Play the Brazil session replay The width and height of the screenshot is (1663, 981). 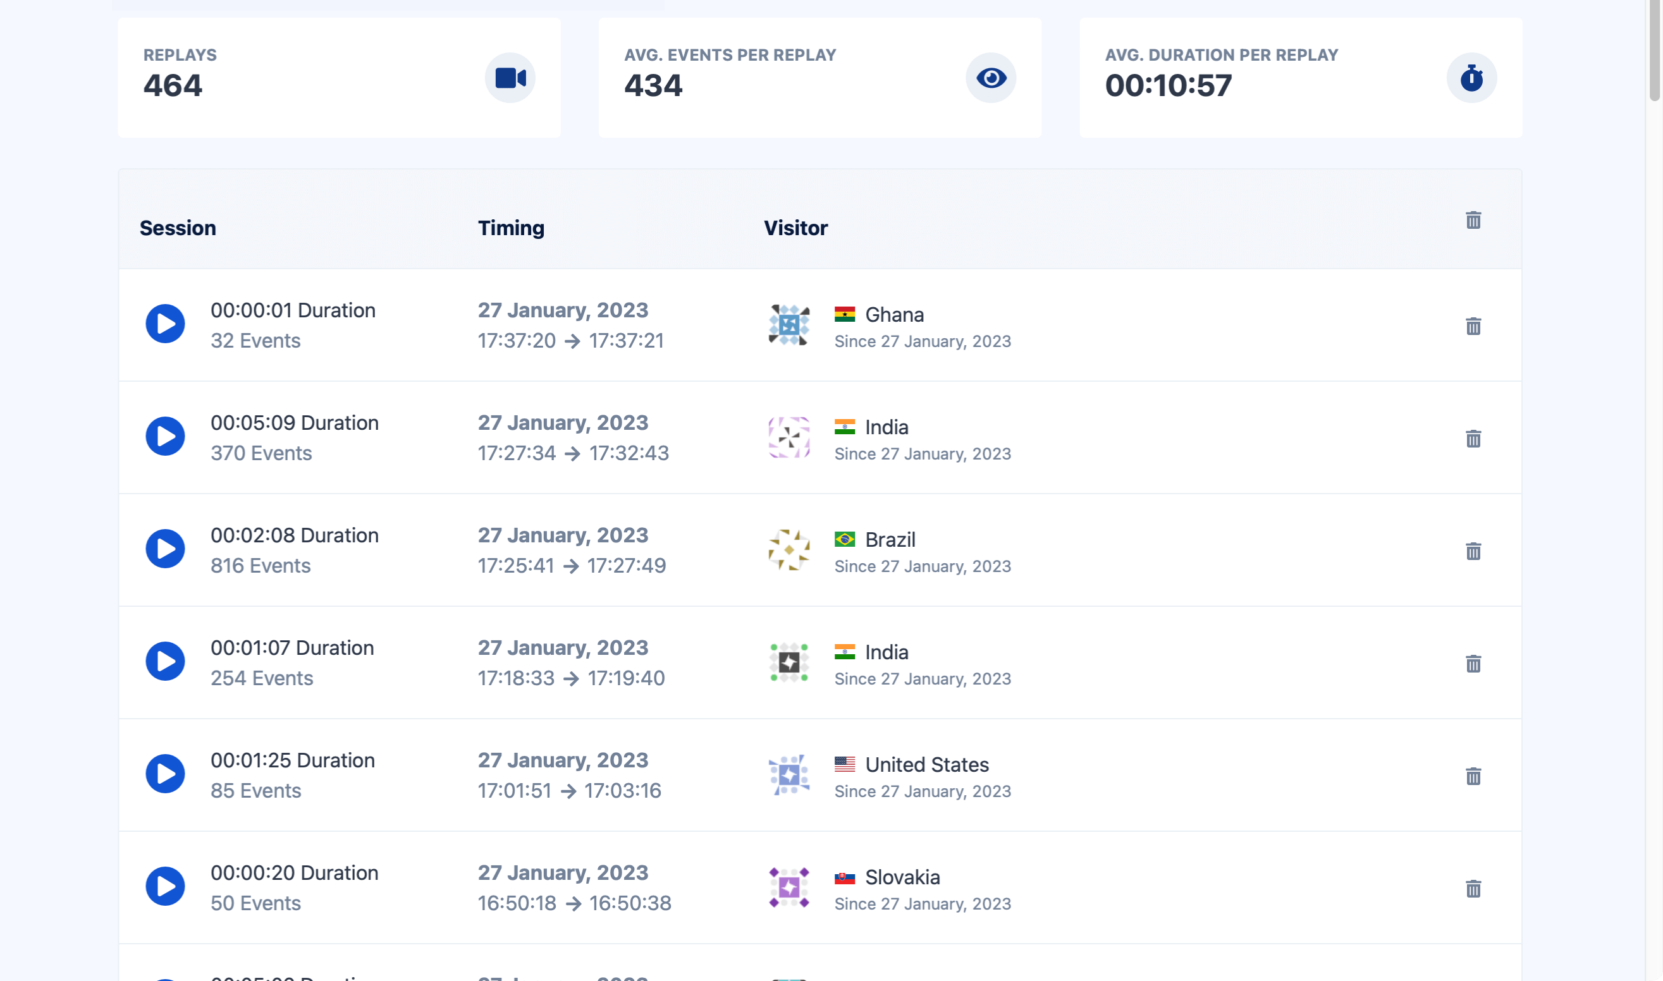pyautogui.click(x=165, y=549)
